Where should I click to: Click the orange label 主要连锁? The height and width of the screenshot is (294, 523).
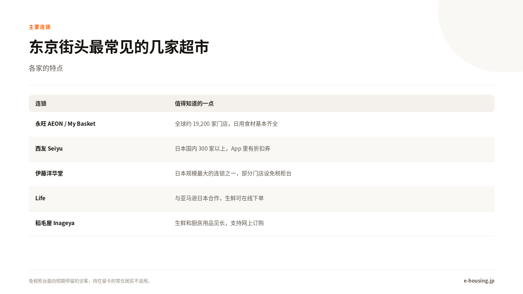[x=40, y=27]
